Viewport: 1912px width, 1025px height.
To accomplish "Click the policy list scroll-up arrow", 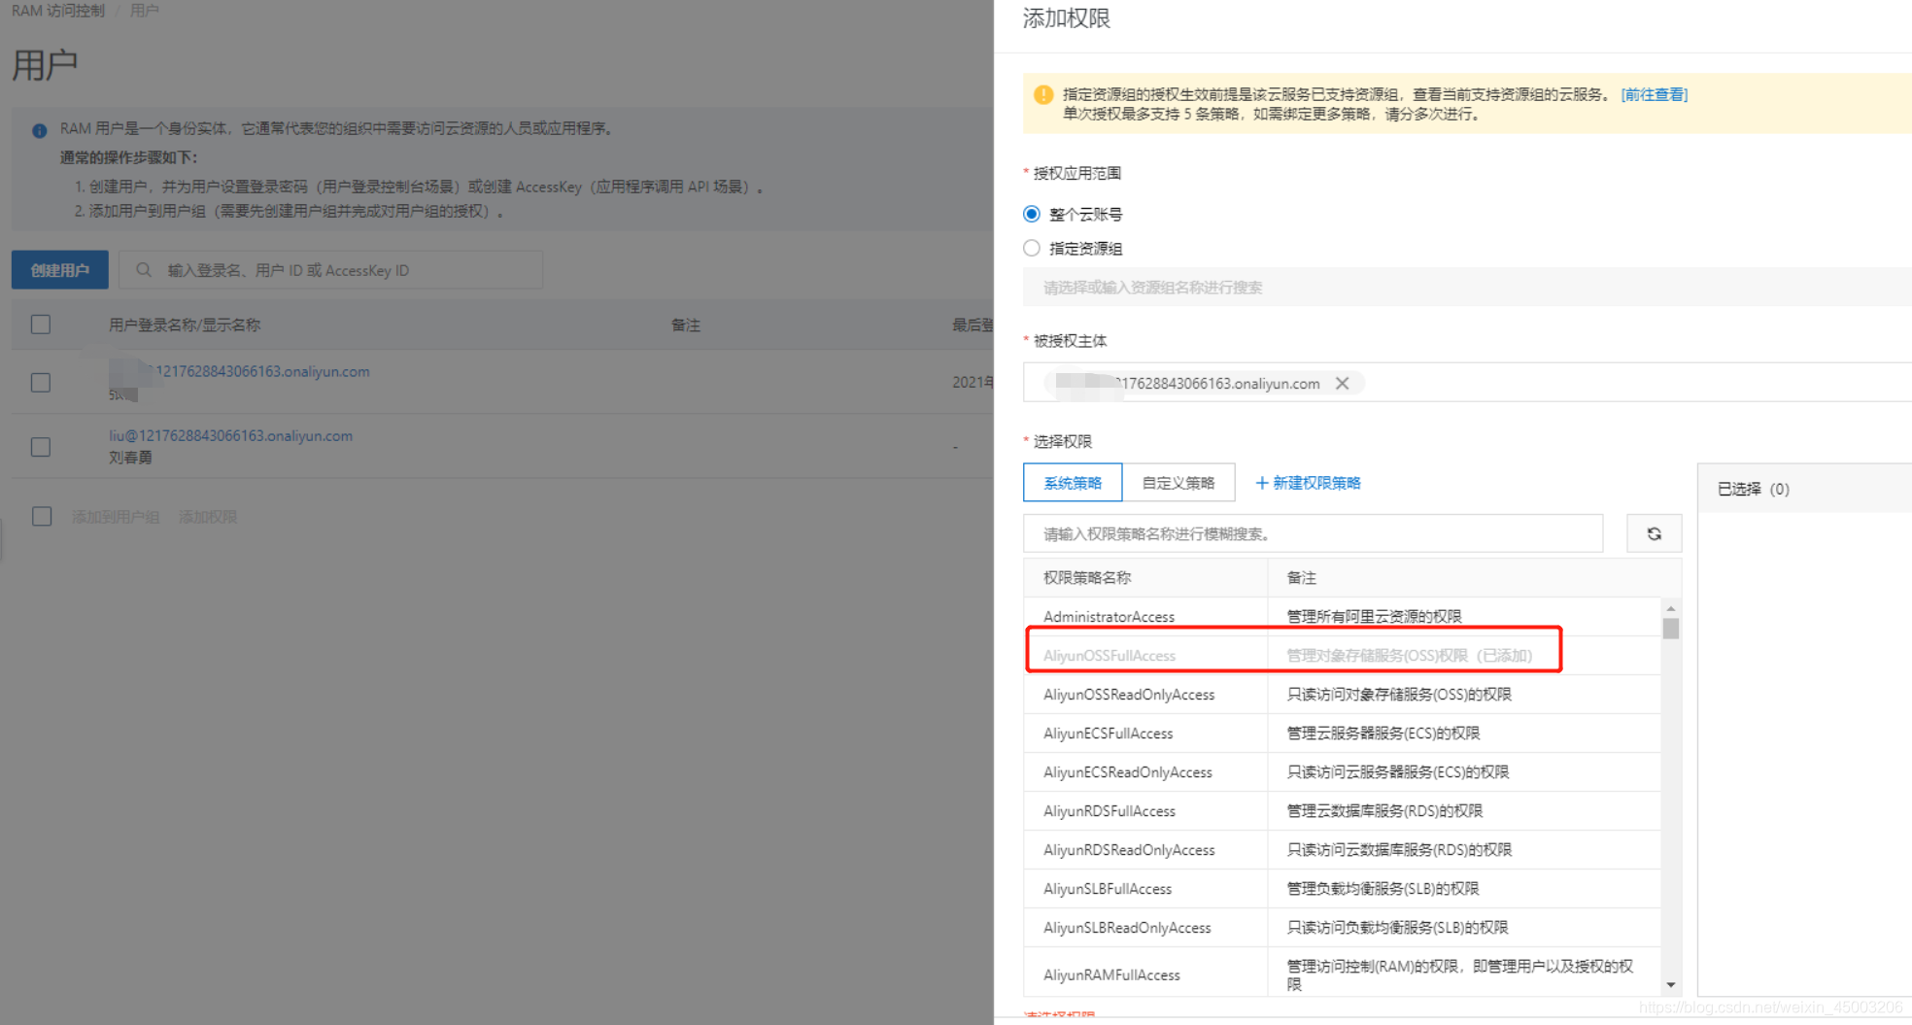I will point(1671,608).
